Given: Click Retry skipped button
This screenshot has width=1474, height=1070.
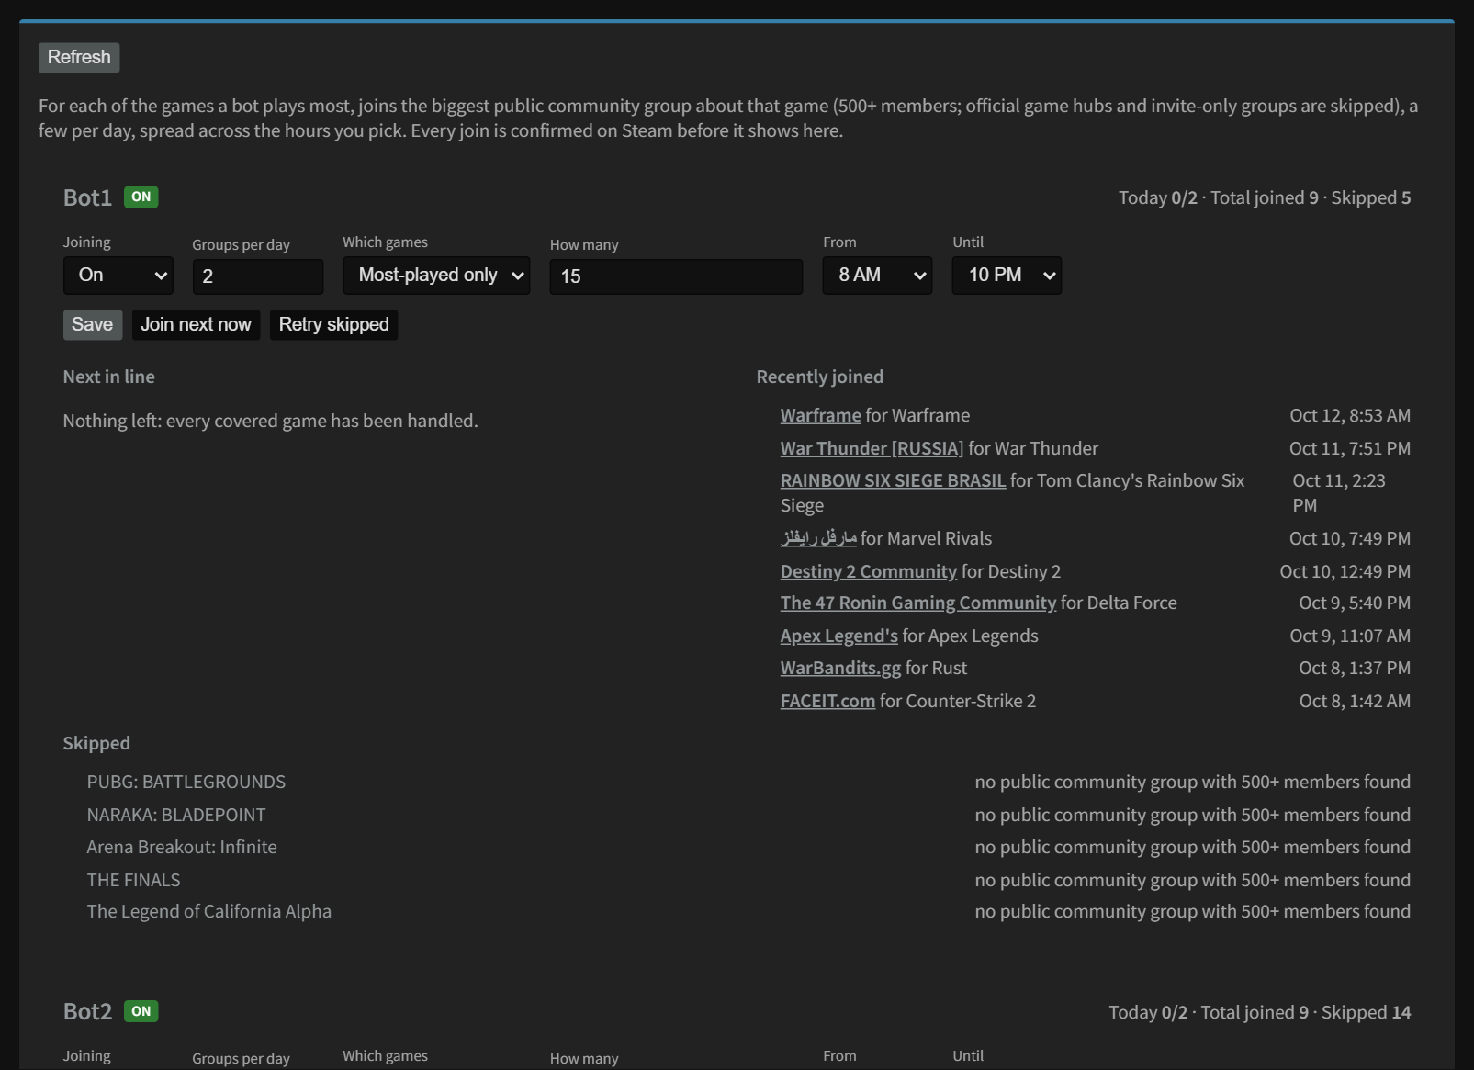Looking at the screenshot, I should 333,324.
